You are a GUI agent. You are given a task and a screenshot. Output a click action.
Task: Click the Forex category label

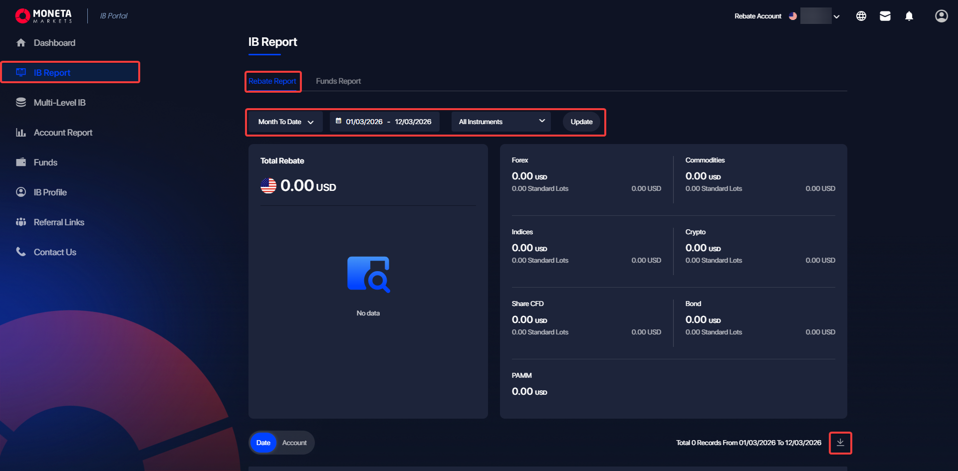[x=520, y=160]
